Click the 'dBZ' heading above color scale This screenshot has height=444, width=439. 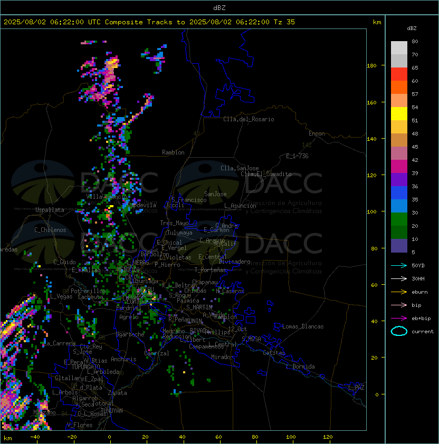tap(412, 28)
